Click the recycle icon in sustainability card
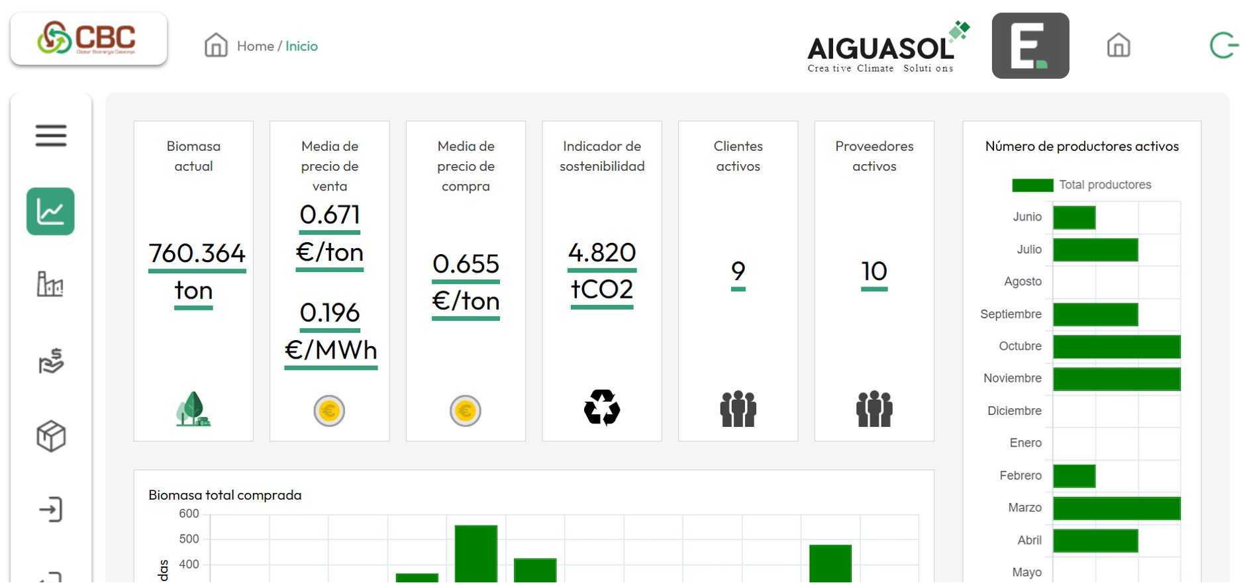The image size is (1251, 583). point(601,408)
